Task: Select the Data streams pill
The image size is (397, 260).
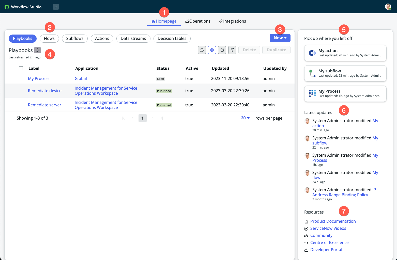Action: (133, 39)
